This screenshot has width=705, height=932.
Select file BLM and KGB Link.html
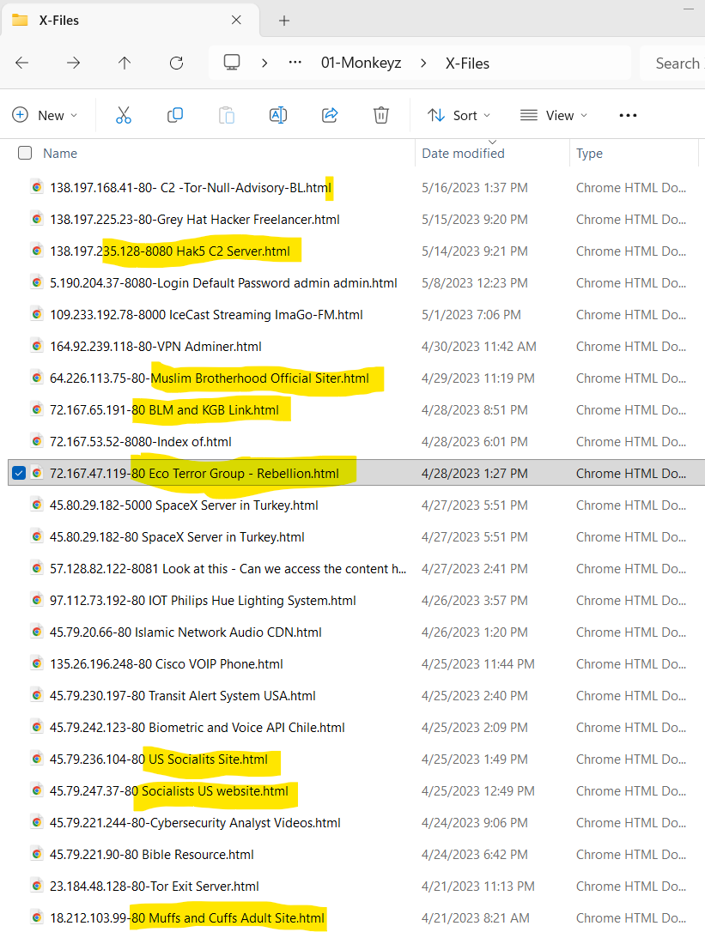coord(164,409)
